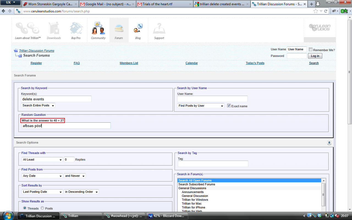352x220 pixels.
Task: Uncheck the Exact name checkbox
Action: coord(229,106)
